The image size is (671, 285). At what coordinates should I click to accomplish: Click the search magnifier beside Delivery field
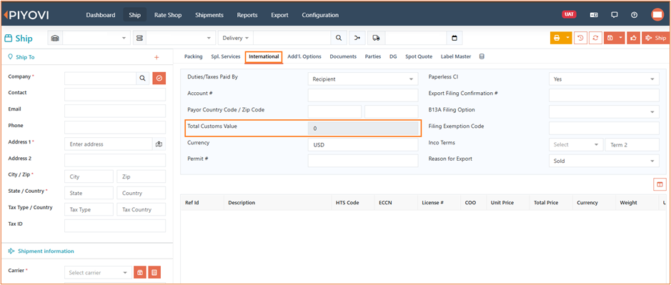[339, 38]
